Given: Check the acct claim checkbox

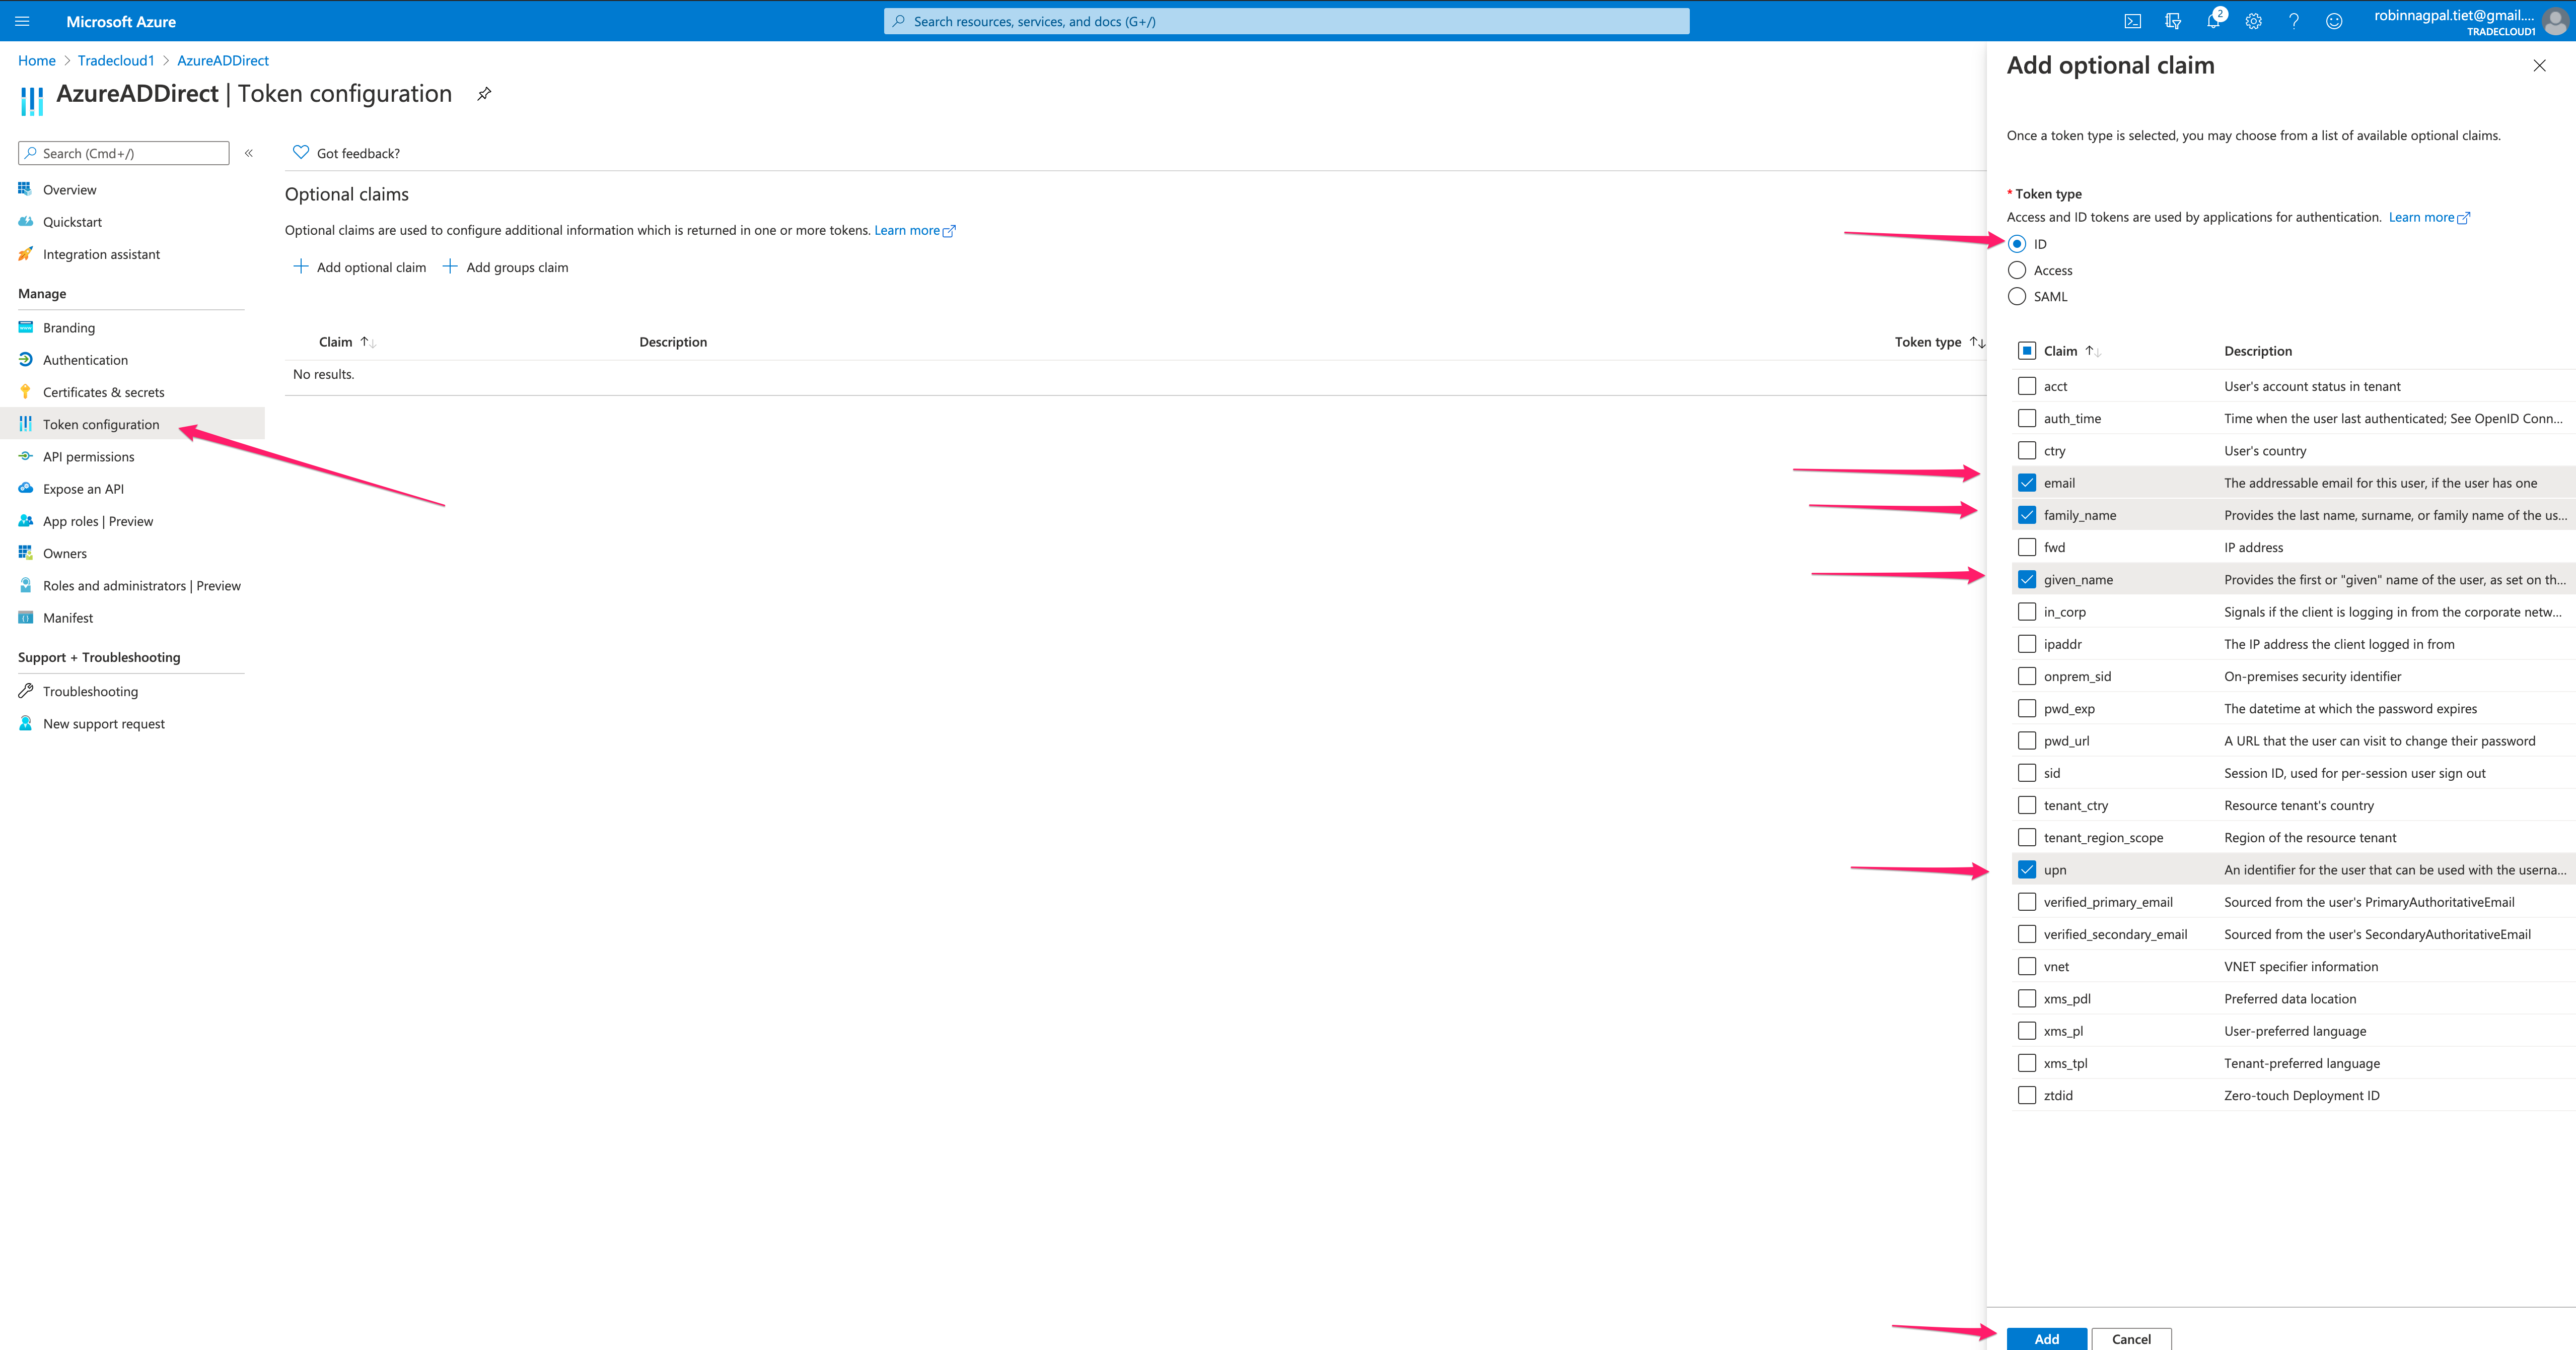Looking at the screenshot, I should (x=2027, y=385).
